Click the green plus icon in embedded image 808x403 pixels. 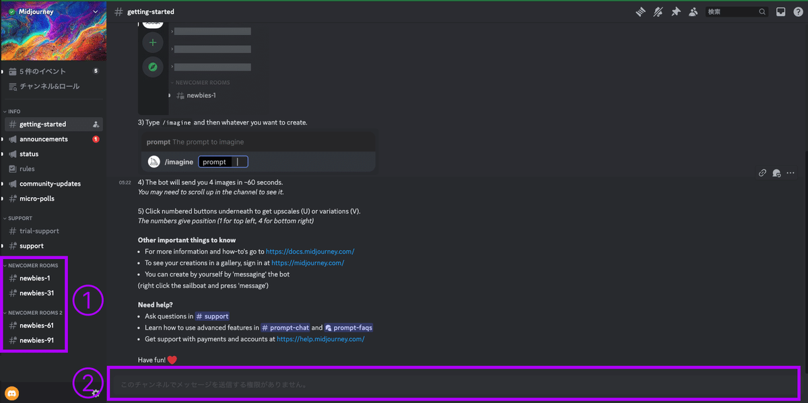point(153,42)
